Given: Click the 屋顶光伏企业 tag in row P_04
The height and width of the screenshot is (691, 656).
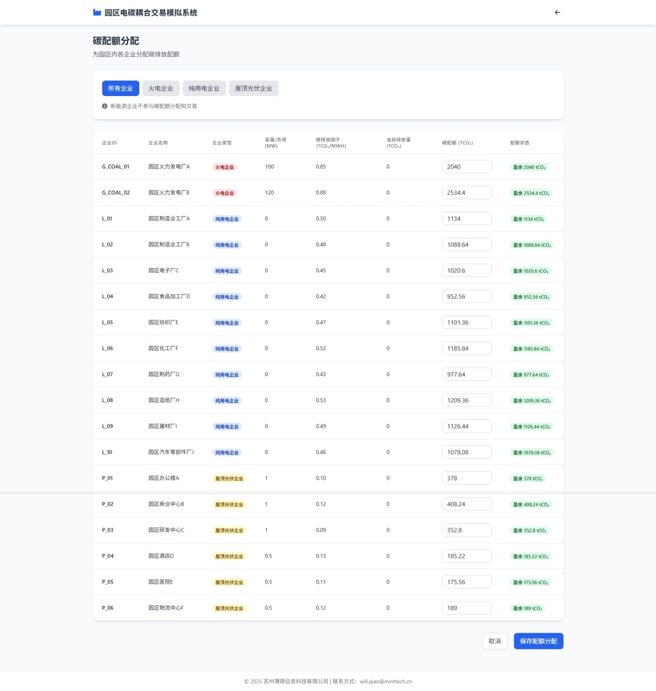Looking at the screenshot, I should click(229, 557).
